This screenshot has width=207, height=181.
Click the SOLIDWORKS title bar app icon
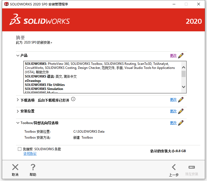6,4
